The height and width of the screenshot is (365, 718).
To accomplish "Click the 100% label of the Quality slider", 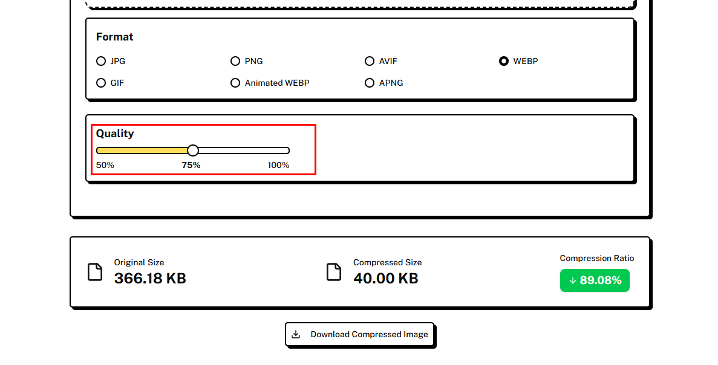I will pos(278,165).
